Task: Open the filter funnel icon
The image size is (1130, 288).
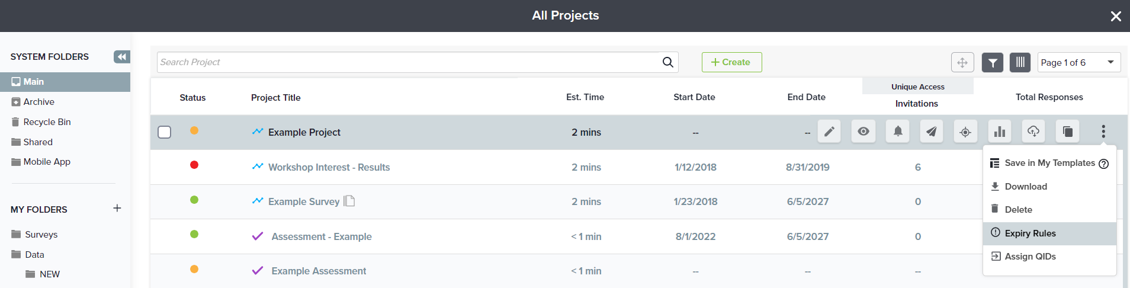Action: point(993,62)
